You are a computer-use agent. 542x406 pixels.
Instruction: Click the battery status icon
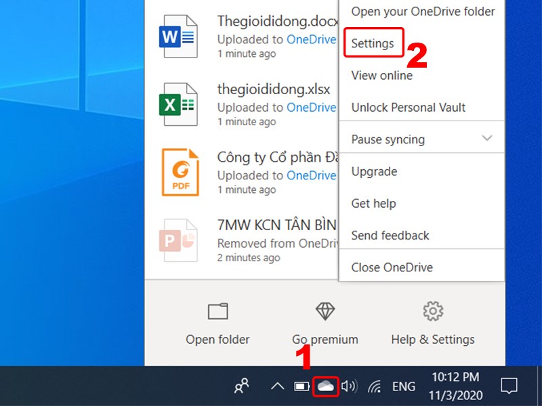click(301, 386)
